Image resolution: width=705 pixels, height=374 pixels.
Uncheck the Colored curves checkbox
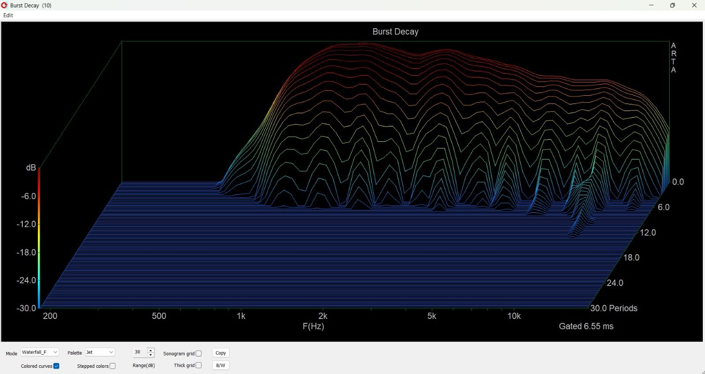56,366
